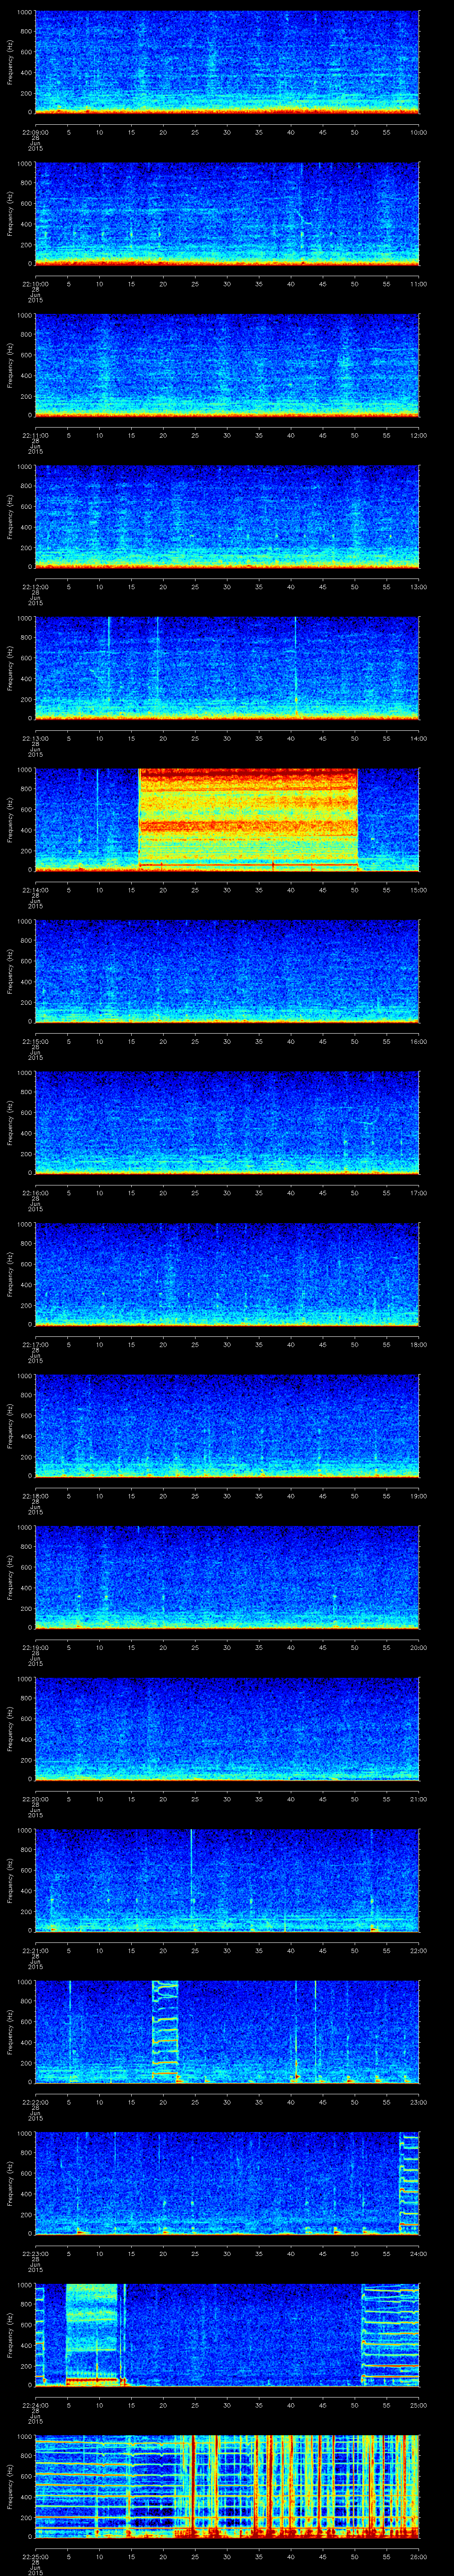Click the '22:18:00' start time label
This screenshot has width=454, height=2576.
(35, 1495)
